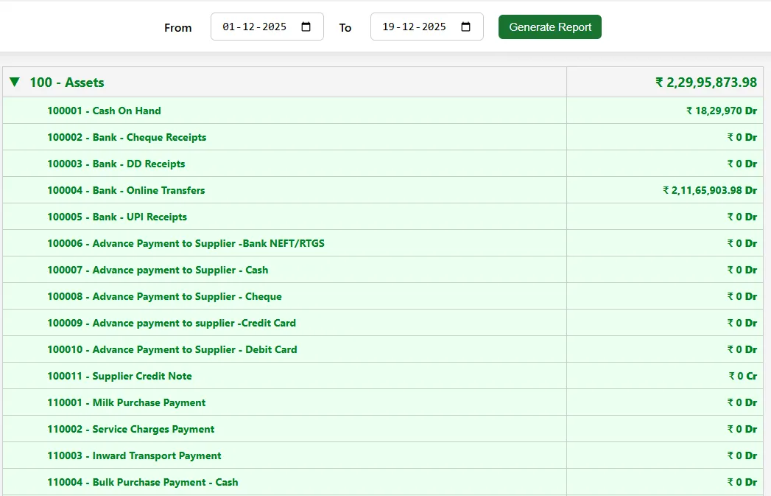Click the Assets total ₹ 2,29,95,873.98
The width and height of the screenshot is (771, 496).
click(x=706, y=82)
